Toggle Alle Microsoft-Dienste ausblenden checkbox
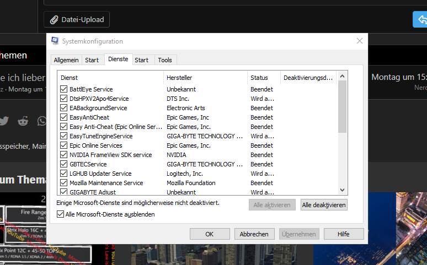The height and width of the screenshot is (265, 427). tap(61, 214)
